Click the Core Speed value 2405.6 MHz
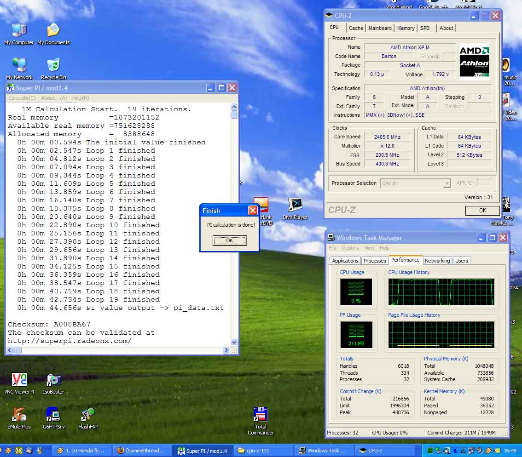Viewport: 522px width, 457px height. click(387, 137)
